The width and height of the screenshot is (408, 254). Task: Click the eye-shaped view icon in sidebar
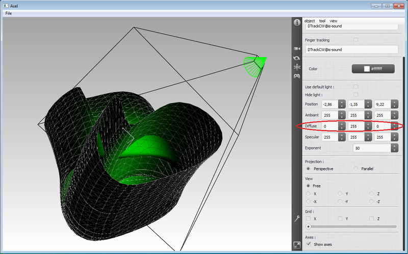[297, 58]
